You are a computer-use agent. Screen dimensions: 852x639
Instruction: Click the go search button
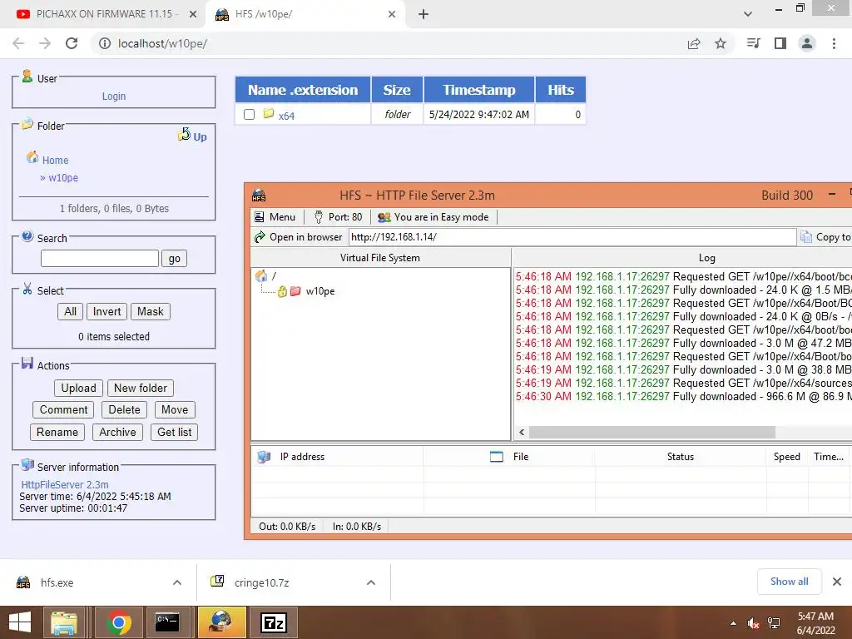point(174,259)
